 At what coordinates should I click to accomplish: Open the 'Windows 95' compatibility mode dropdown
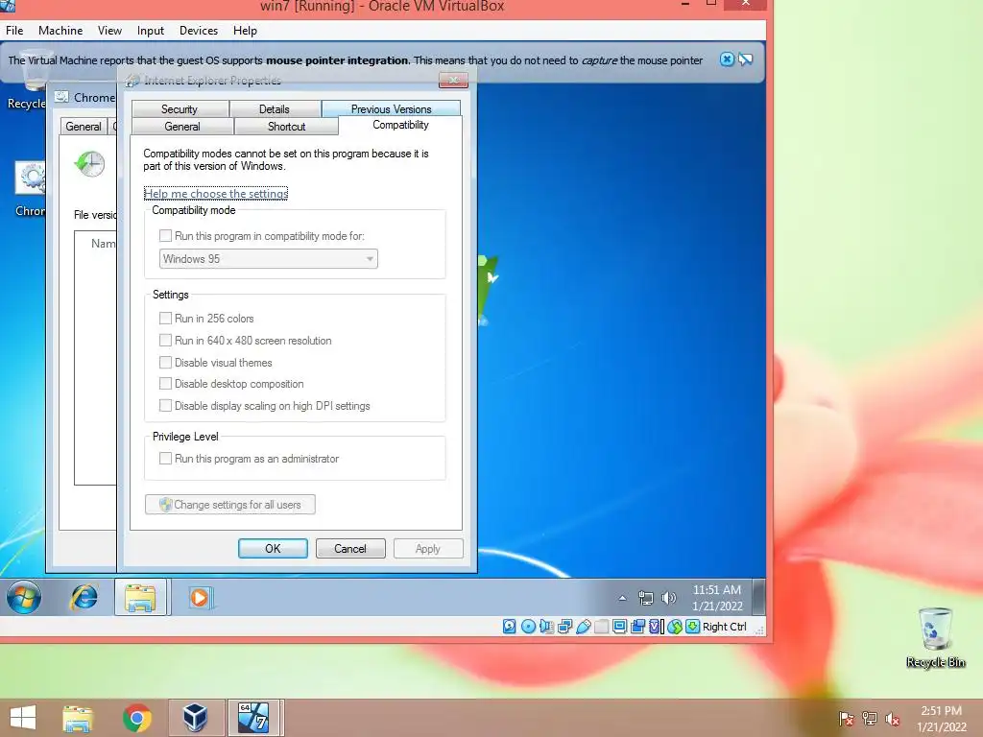(x=269, y=259)
